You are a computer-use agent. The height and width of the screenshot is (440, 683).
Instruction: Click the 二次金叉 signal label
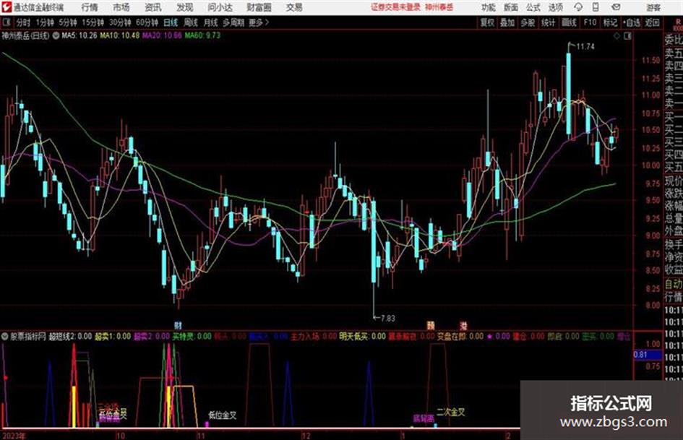tap(451, 412)
